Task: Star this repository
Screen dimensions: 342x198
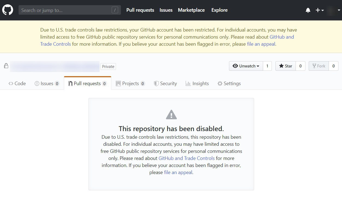Action: 286,66
